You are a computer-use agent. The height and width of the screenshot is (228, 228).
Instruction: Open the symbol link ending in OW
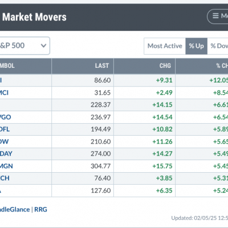pyautogui.click(x=4, y=141)
